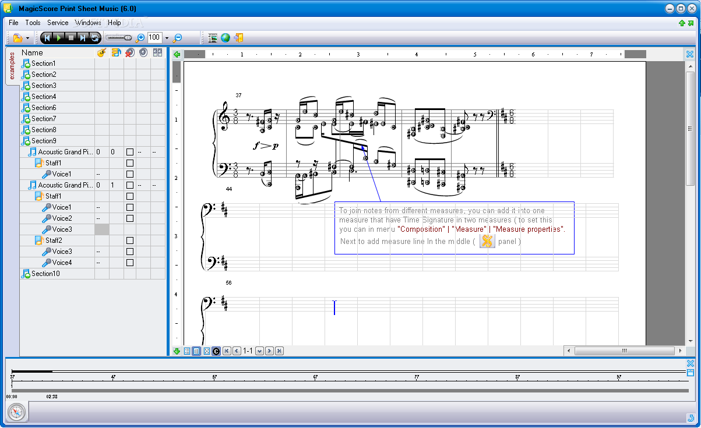Screen dimensions: 701x428
Task: Select Section4 in the tree
Action: [x=44, y=97]
